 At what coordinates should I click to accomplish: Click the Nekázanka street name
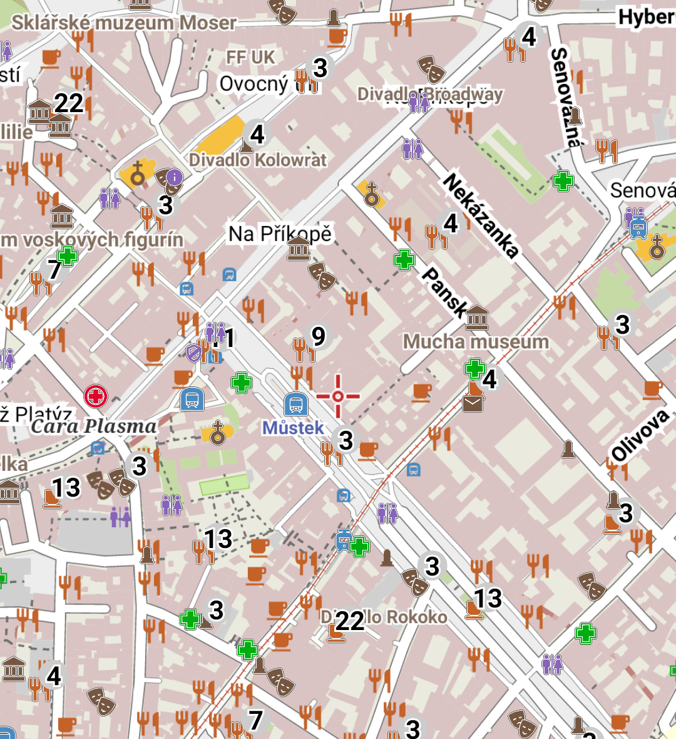[x=481, y=216]
